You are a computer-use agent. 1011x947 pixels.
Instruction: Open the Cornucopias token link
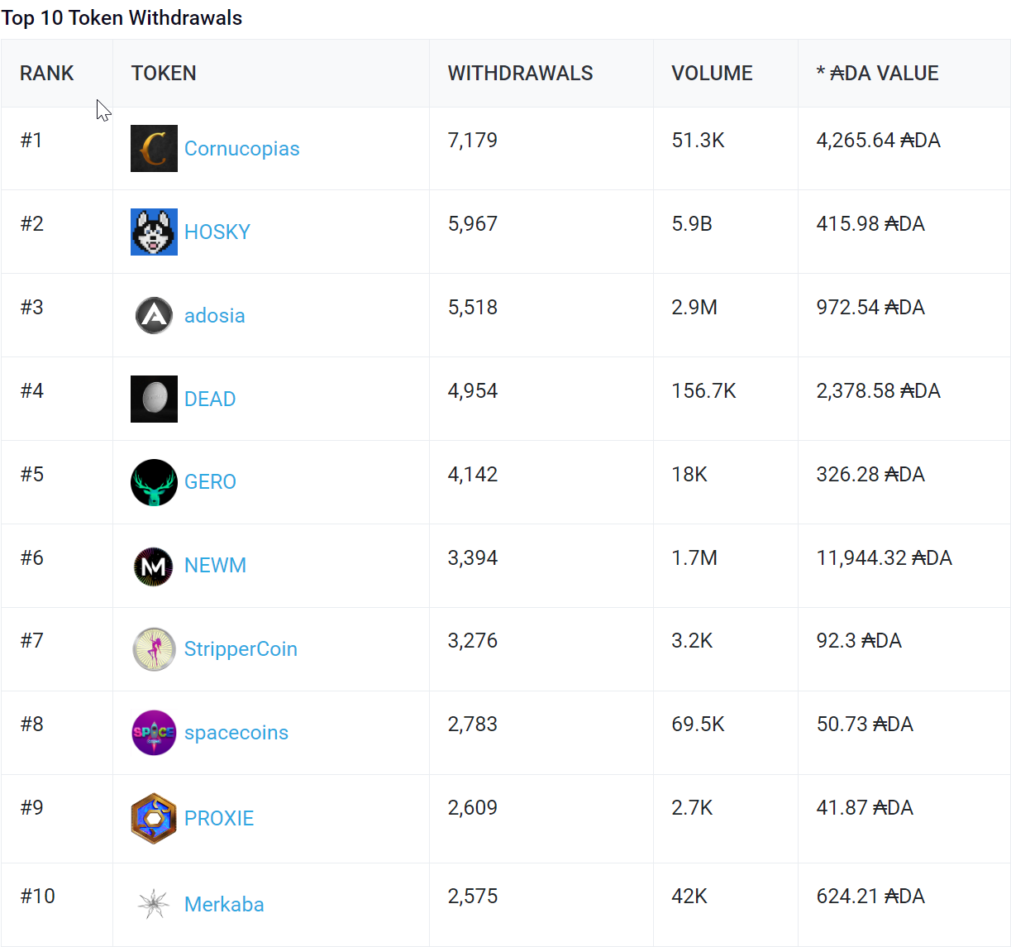coord(241,149)
